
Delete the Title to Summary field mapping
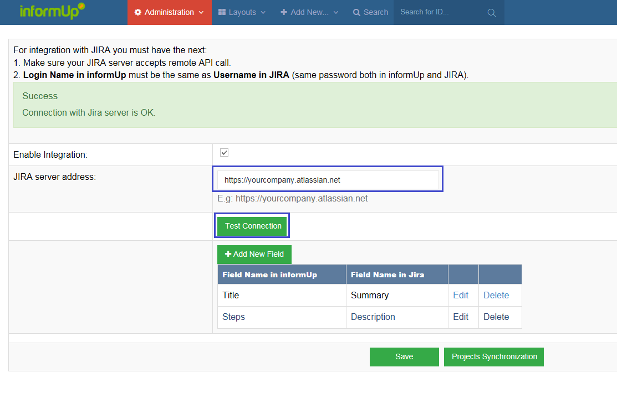pos(496,295)
